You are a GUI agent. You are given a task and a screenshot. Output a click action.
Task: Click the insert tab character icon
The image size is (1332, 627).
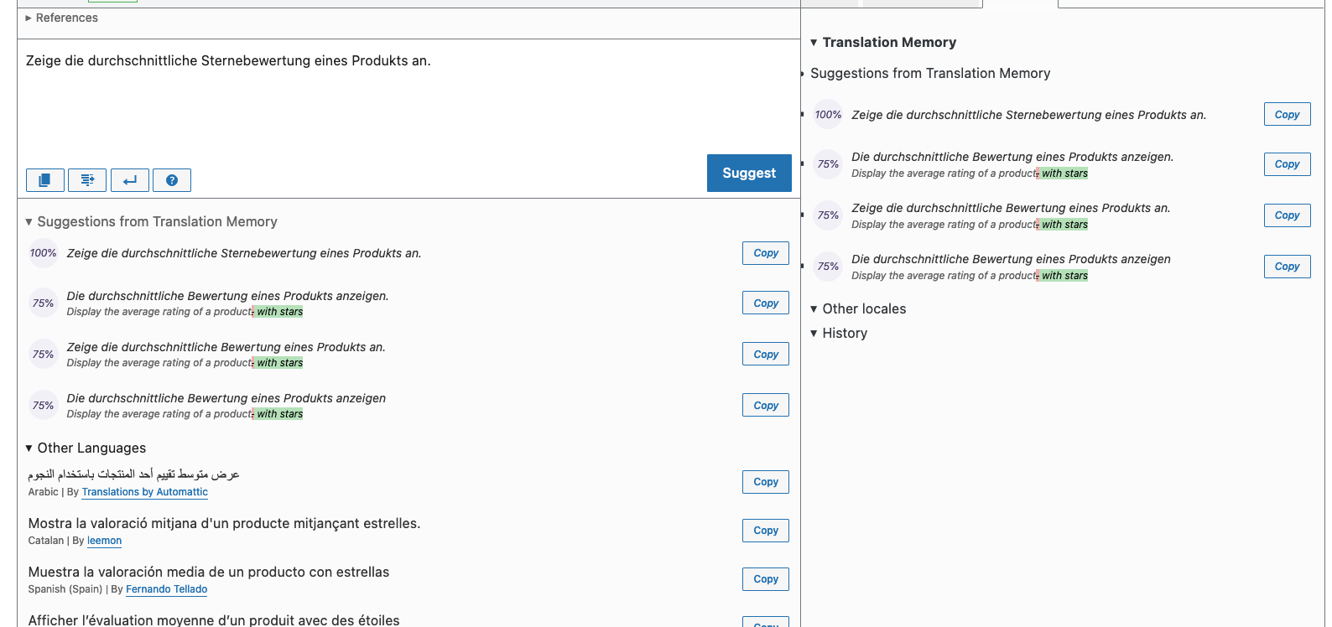(87, 180)
